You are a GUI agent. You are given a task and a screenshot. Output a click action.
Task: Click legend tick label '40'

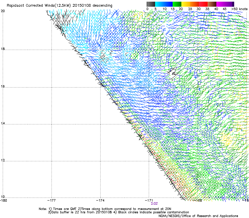[x=216, y=9]
